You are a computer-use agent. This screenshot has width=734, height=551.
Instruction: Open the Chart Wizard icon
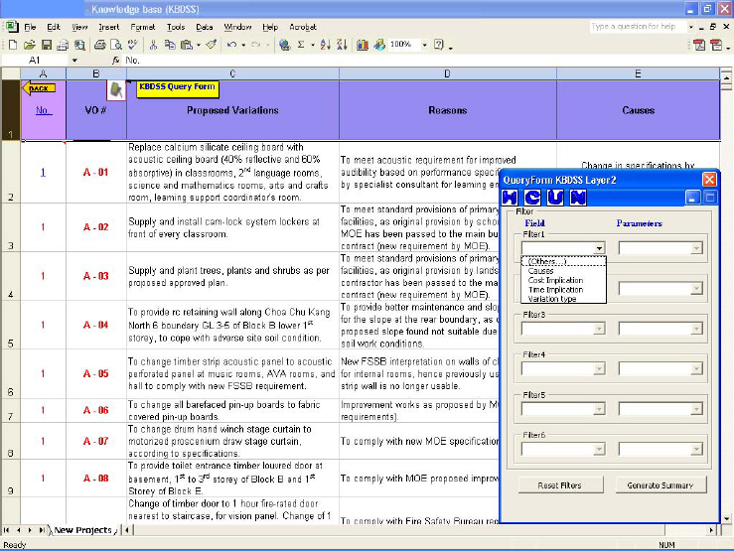coord(363,45)
